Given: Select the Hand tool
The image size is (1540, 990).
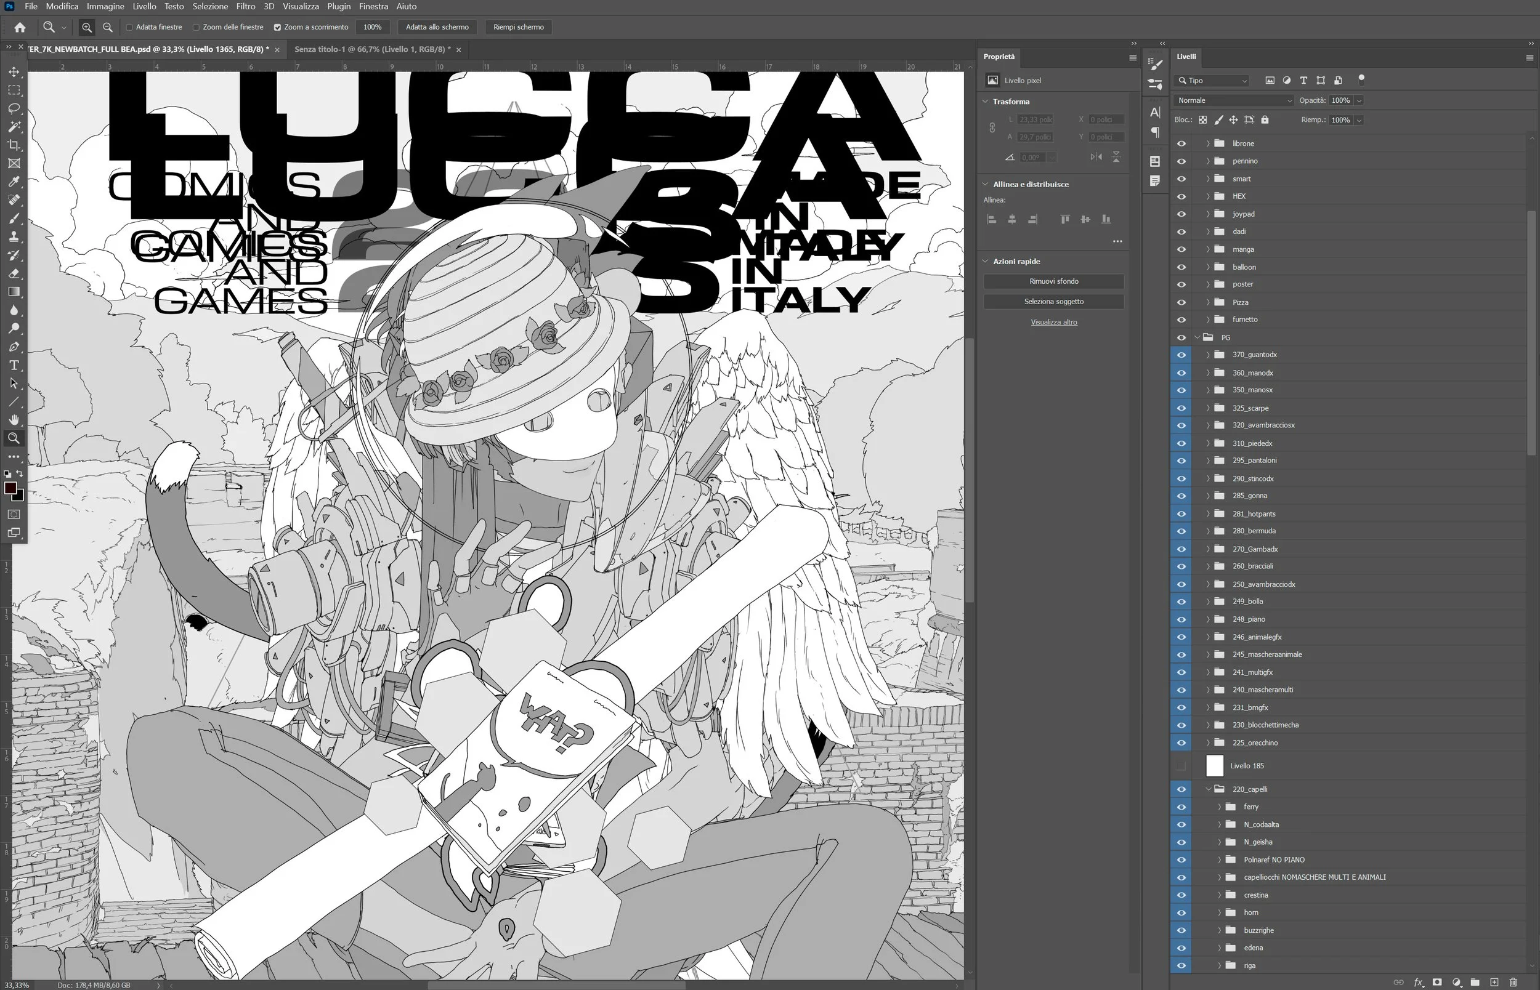Looking at the screenshot, I should coord(14,420).
